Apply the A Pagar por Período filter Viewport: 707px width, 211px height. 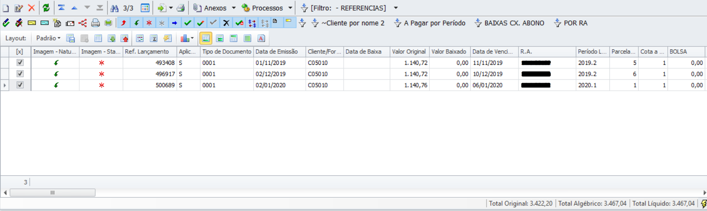(x=430, y=23)
